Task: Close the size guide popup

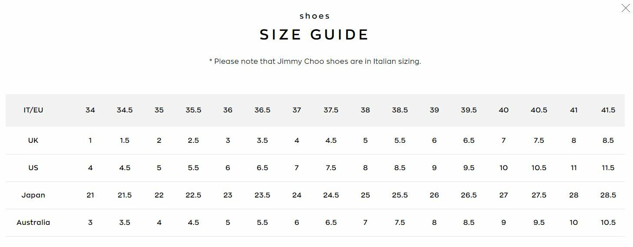Action: 625,8
